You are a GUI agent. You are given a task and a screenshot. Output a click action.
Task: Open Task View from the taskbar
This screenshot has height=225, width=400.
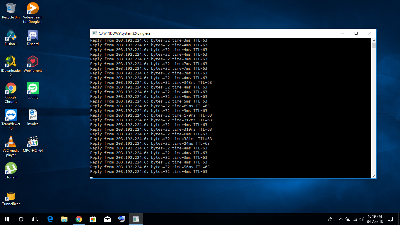point(35,219)
